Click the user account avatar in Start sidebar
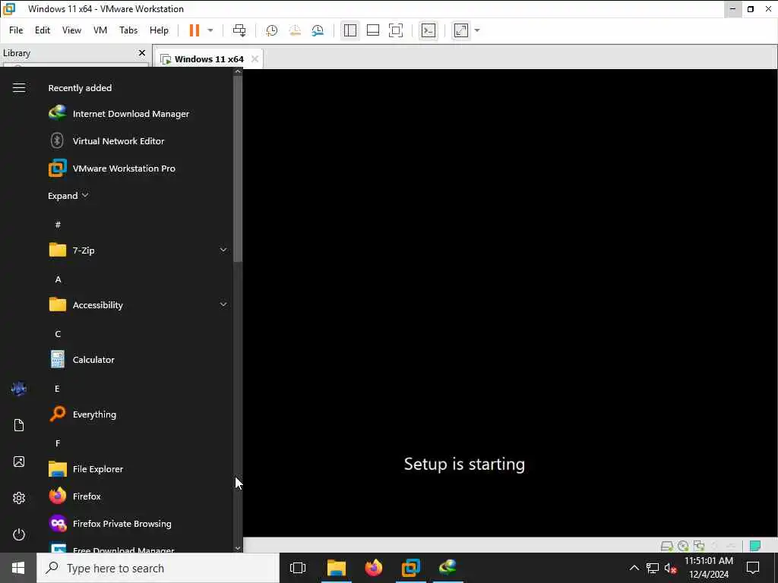Image resolution: width=778 pixels, height=583 pixels. click(x=19, y=389)
